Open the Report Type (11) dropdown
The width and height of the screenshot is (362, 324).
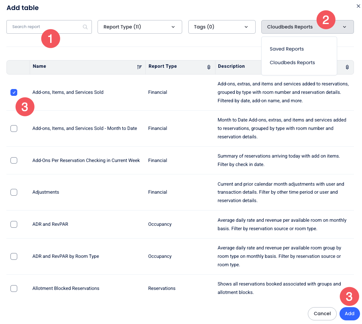point(140,27)
